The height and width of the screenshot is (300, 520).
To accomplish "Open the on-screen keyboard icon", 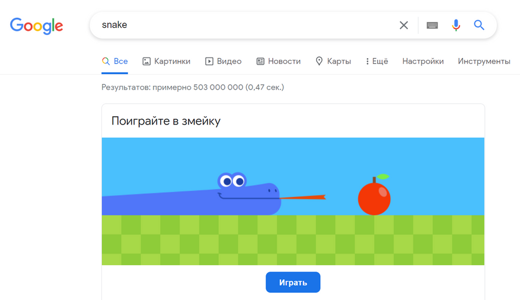I will point(432,25).
